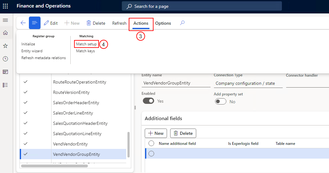Click Edit pencil button
The width and height of the screenshot is (329, 173).
(51, 23)
